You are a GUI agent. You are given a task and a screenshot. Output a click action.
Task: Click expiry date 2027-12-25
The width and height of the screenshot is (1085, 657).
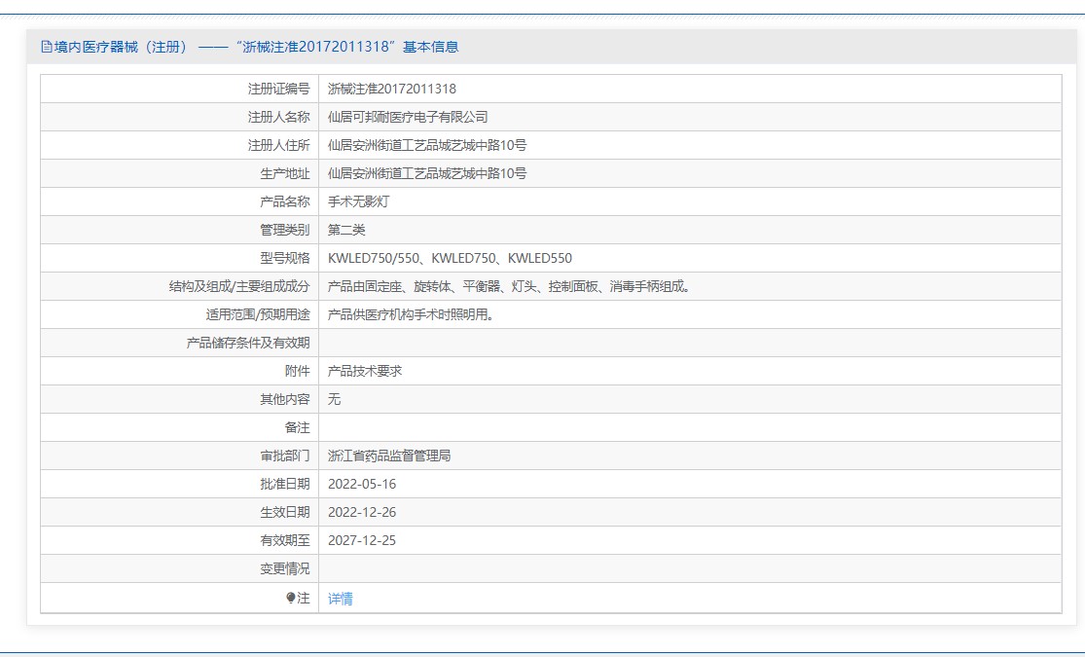pos(362,541)
